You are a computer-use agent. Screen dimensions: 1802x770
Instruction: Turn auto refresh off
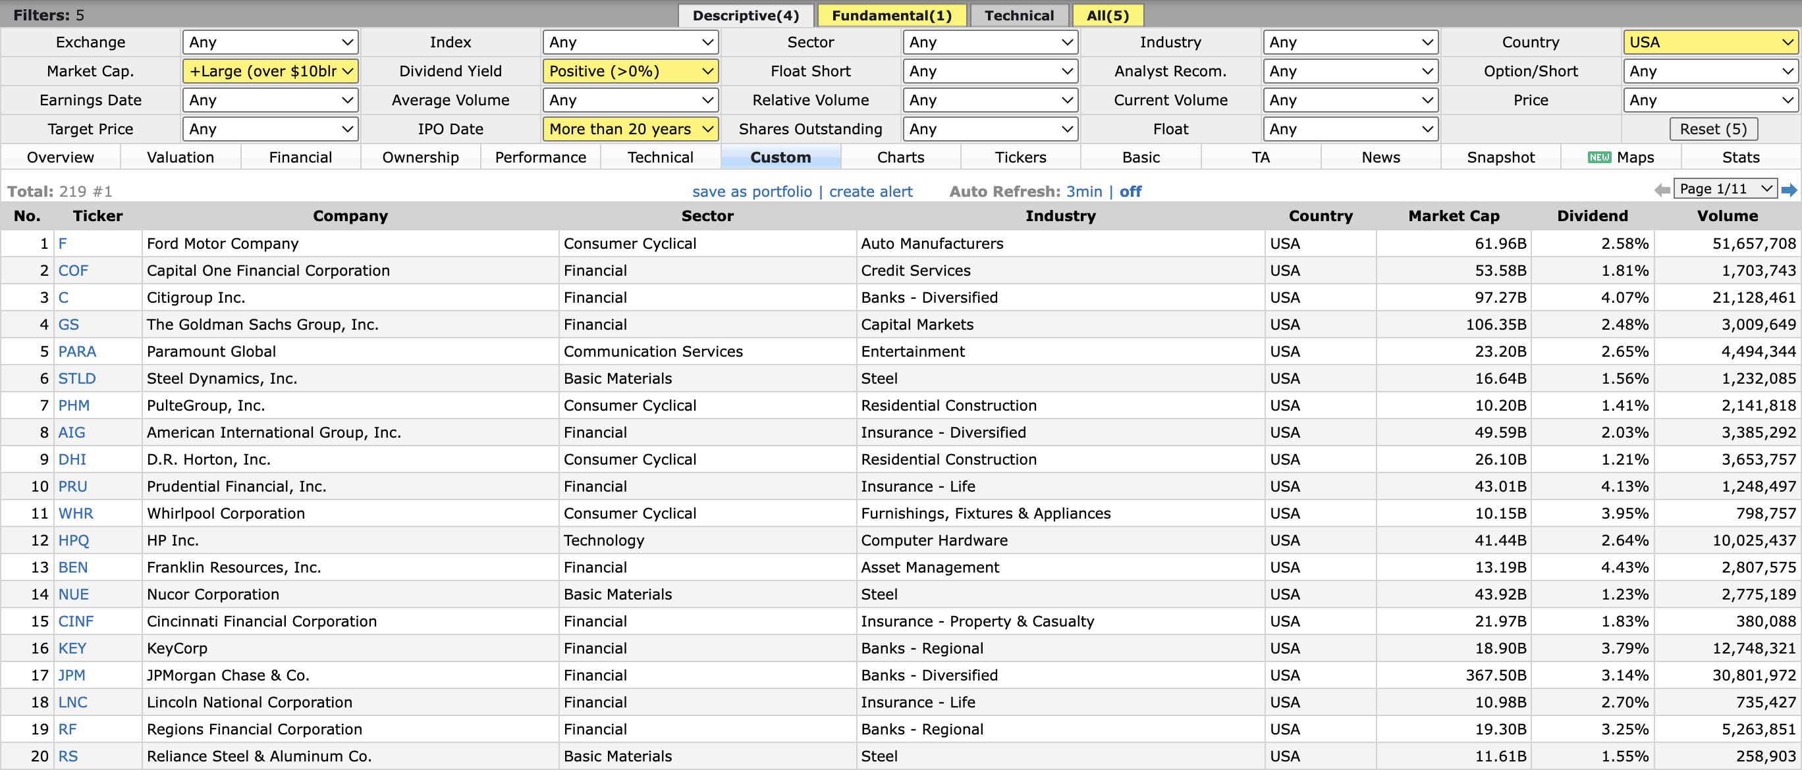1130,192
